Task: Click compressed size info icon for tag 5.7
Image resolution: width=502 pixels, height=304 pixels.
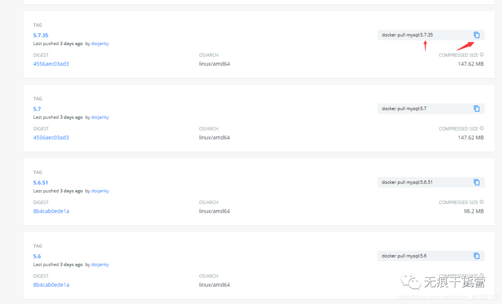Action: click(x=482, y=128)
